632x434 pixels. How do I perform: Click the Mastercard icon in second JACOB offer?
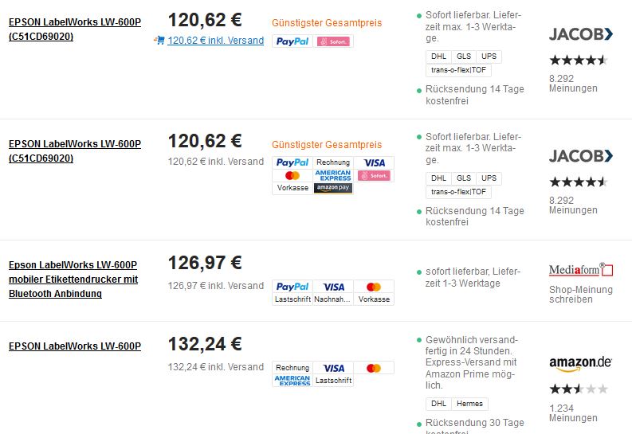(292, 175)
